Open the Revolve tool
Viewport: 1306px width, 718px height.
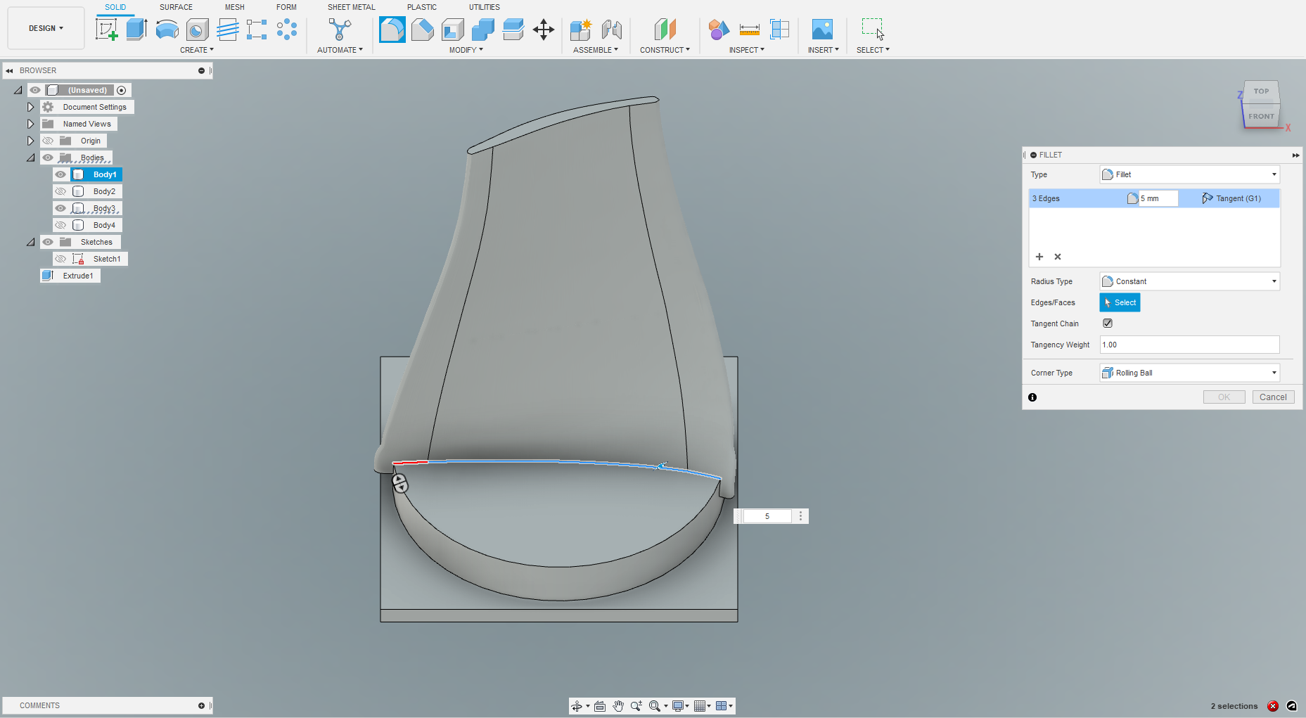click(166, 29)
